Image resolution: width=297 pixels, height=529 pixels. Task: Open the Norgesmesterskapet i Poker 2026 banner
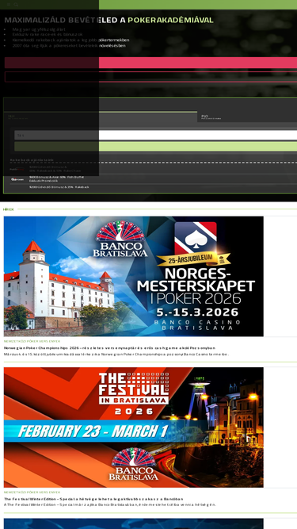(134, 276)
